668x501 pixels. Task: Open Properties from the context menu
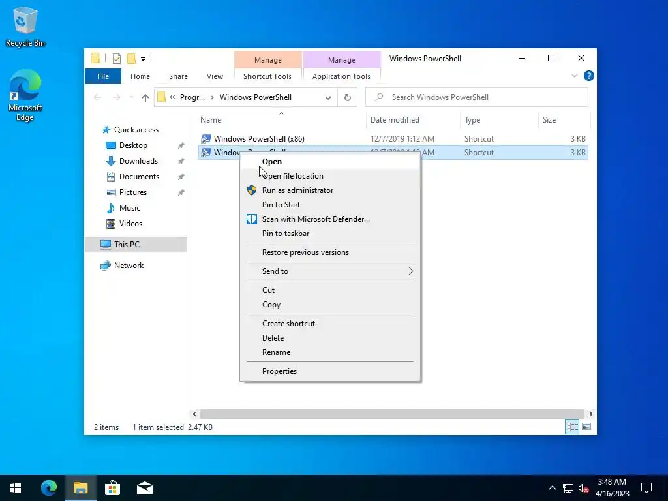(330, 371)
